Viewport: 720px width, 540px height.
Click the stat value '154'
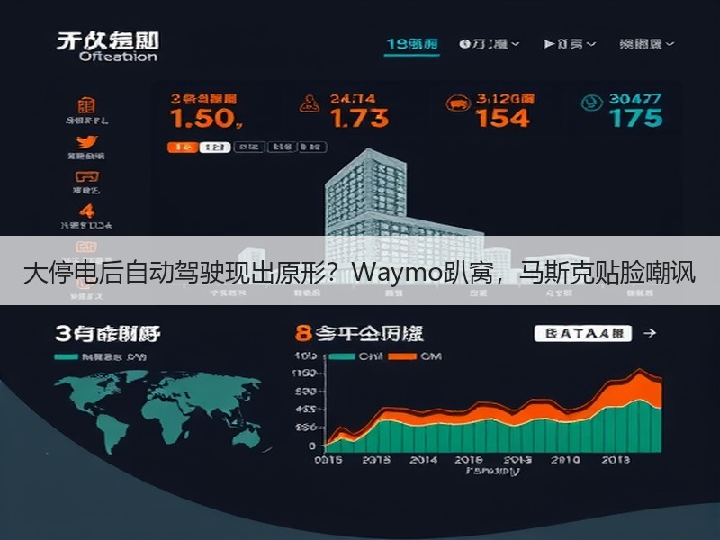(503, 118)
